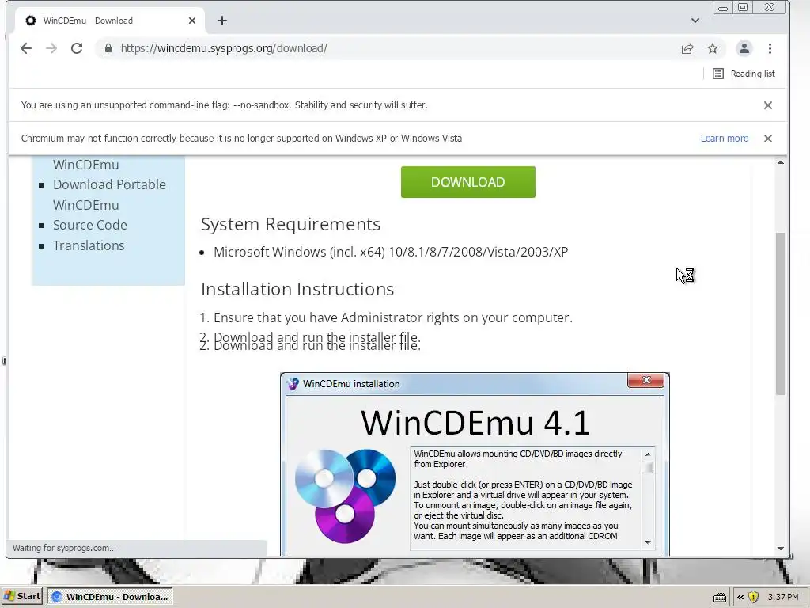
Task: Click the Administrator rights instruction text
Action: 393,317
